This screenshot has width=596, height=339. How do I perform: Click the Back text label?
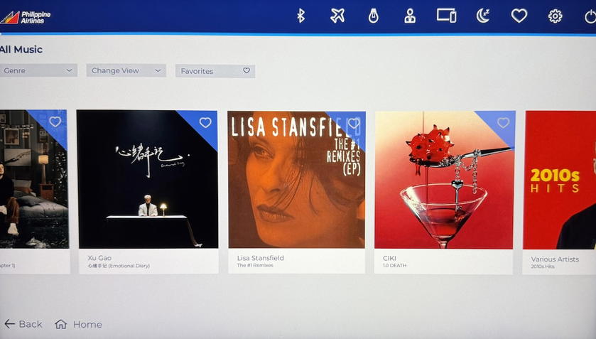point(31,324)
